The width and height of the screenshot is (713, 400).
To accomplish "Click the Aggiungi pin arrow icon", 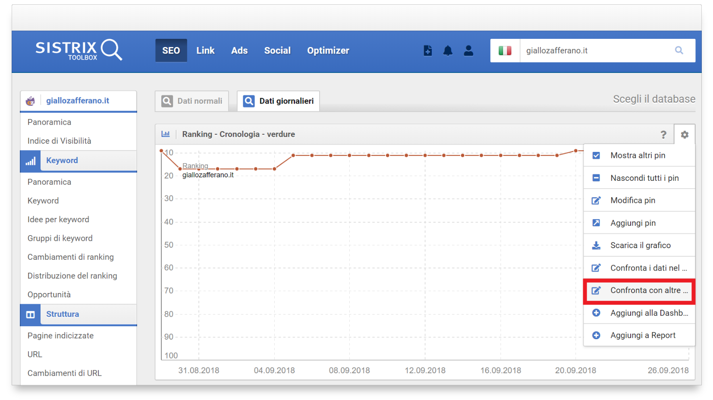I will [596, 223].
